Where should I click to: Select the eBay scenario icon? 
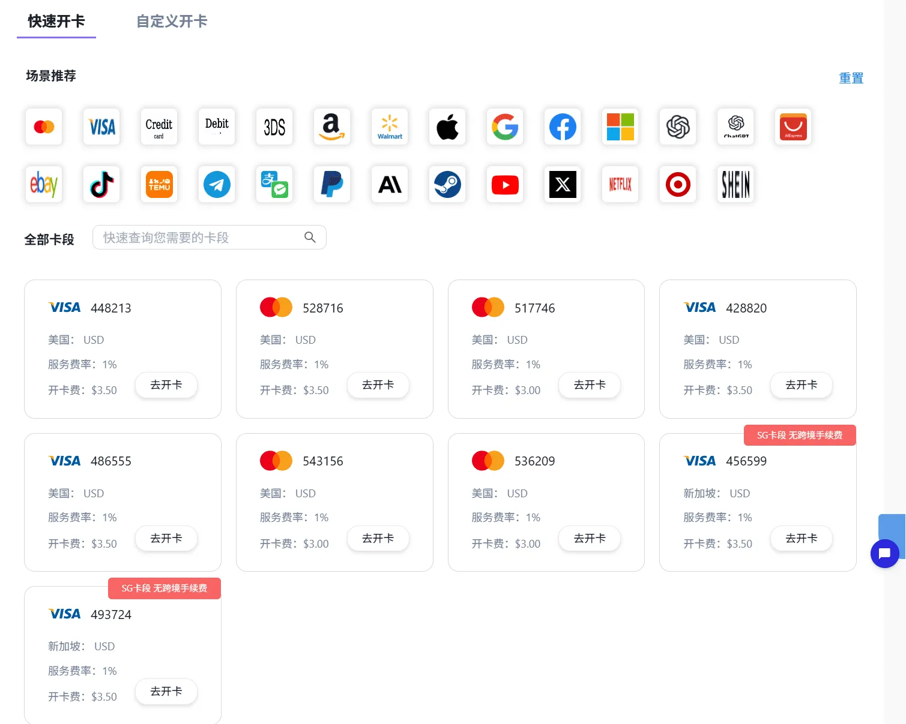click(x=44, y=184)
